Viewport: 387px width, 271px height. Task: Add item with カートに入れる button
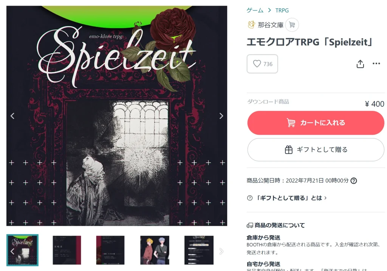[316, 123]
